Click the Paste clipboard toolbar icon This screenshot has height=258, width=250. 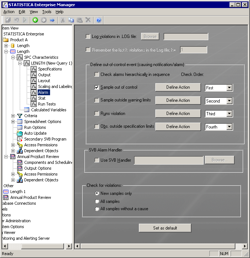(x=80, y=20)
